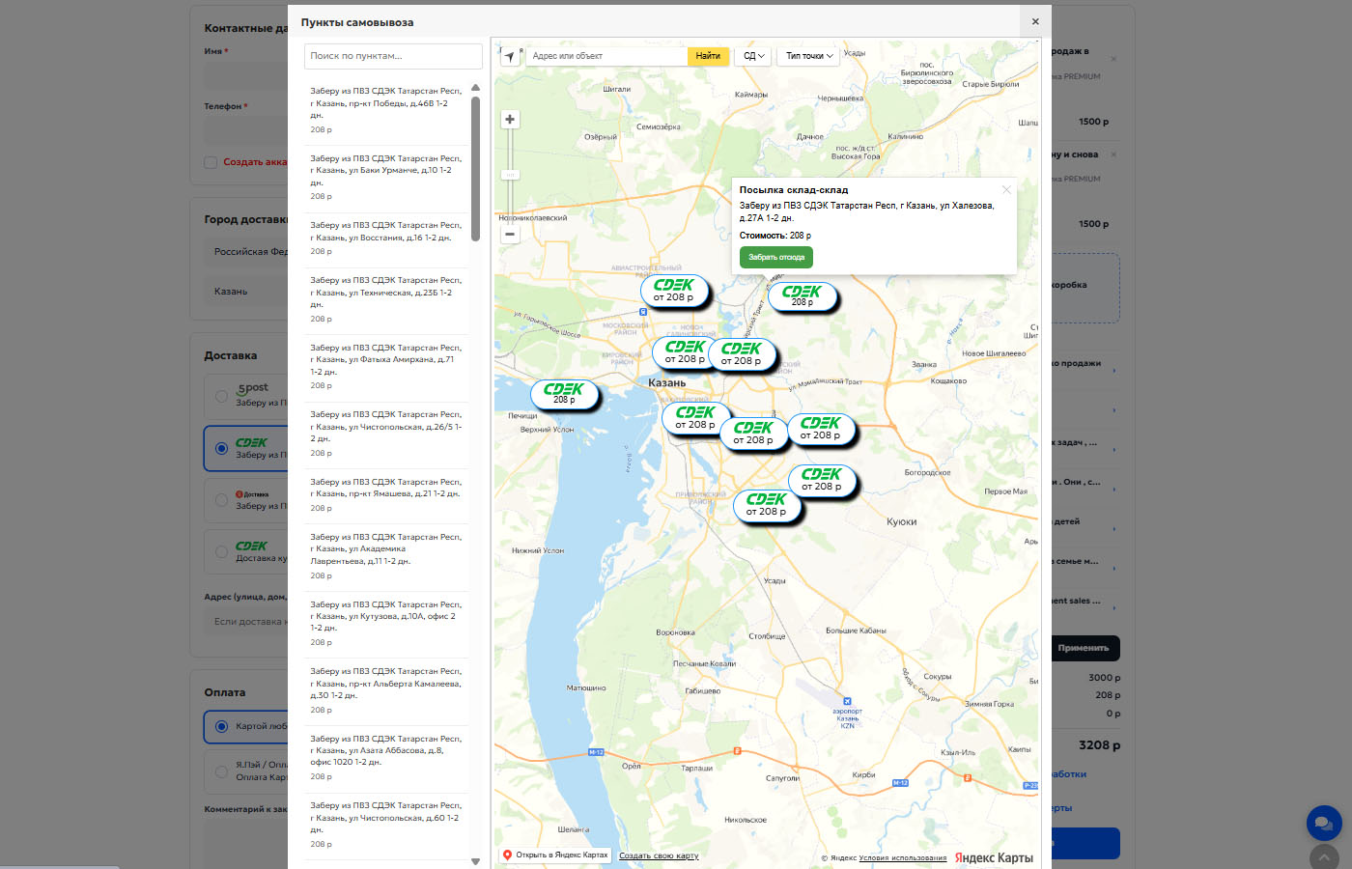Open the chat widget on the checkout page
The height and width of the screenshot is (869, 1352).
(1324, 824)
